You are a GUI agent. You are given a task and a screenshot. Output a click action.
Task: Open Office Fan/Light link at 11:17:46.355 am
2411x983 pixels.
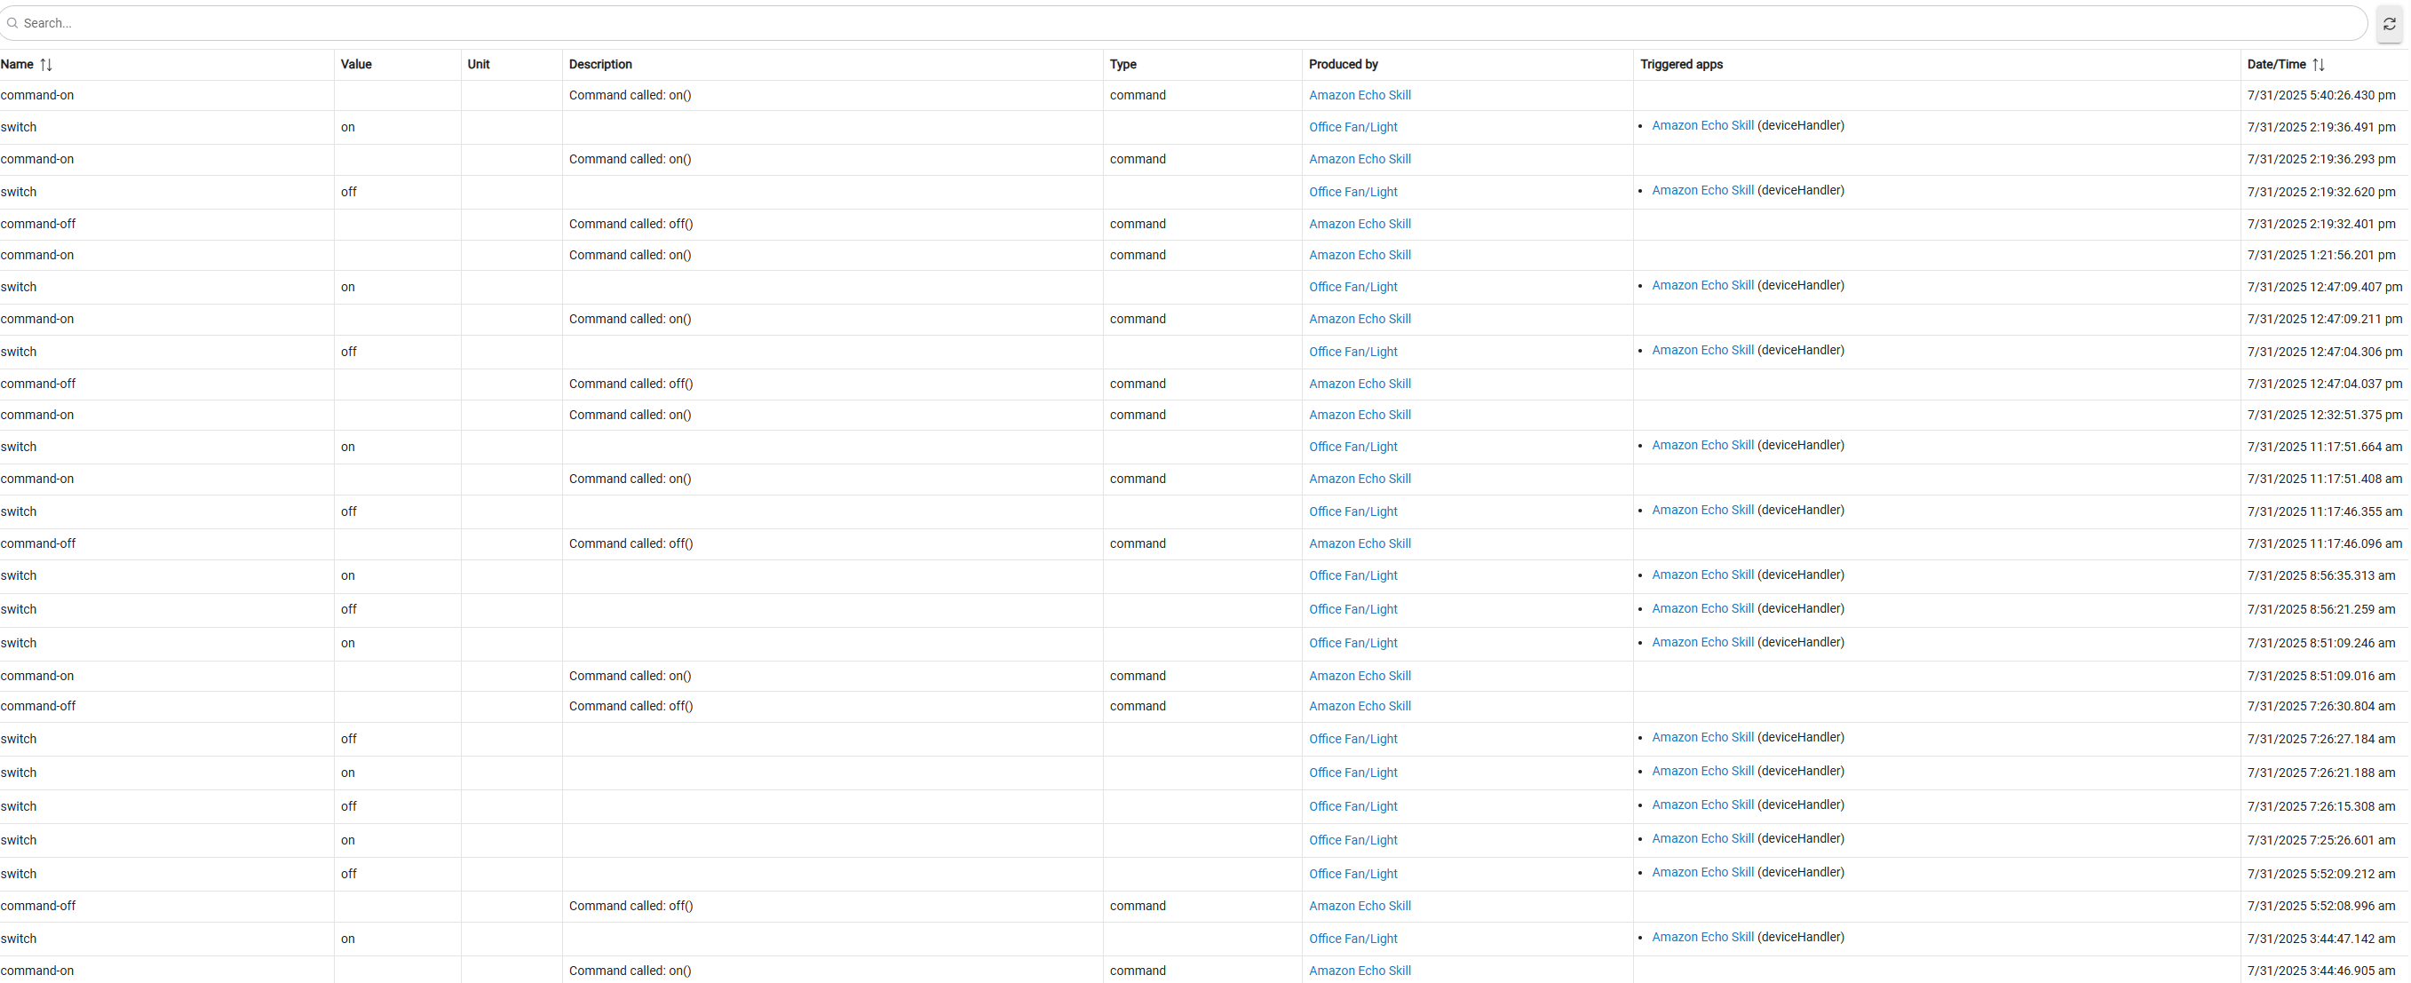point(1352,512)
